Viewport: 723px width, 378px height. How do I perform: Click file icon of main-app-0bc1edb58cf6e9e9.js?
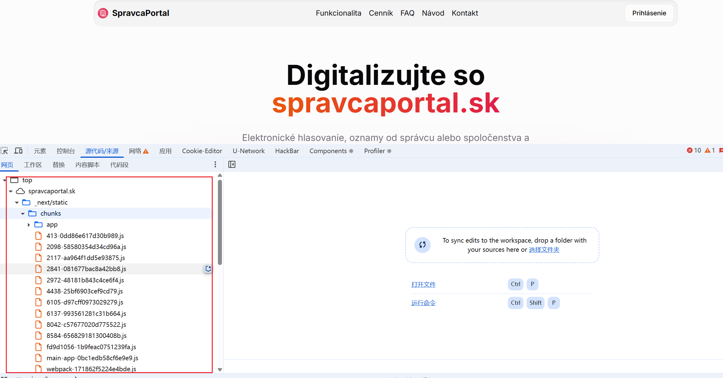(x=38, y=358)
